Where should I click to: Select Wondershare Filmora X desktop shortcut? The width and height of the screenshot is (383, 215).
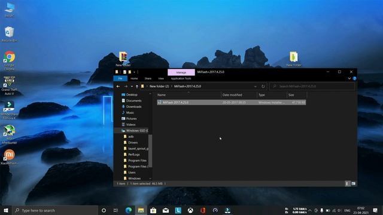[10, 110]
